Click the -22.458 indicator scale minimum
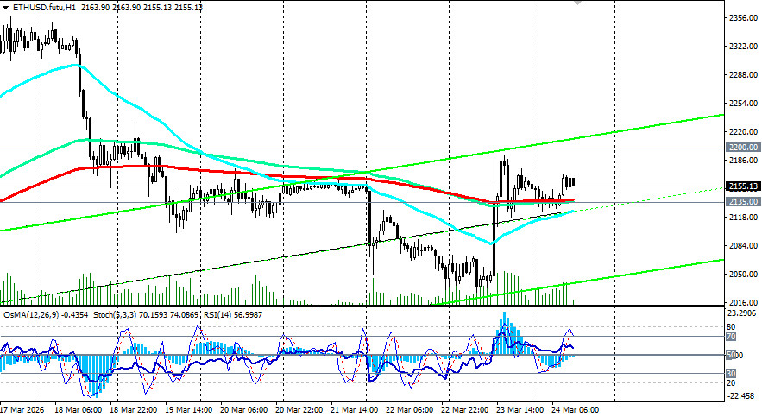 coord(742,396)
